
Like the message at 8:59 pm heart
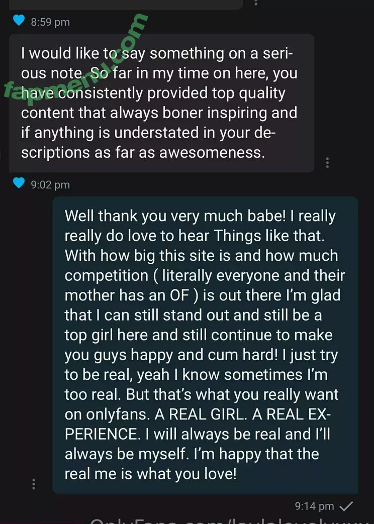(x=19, y=21)
